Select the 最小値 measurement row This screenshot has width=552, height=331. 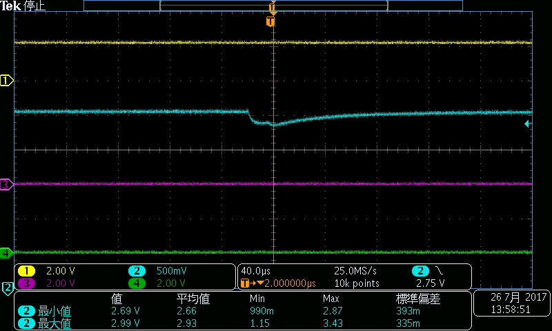click(x=243, y=311)
